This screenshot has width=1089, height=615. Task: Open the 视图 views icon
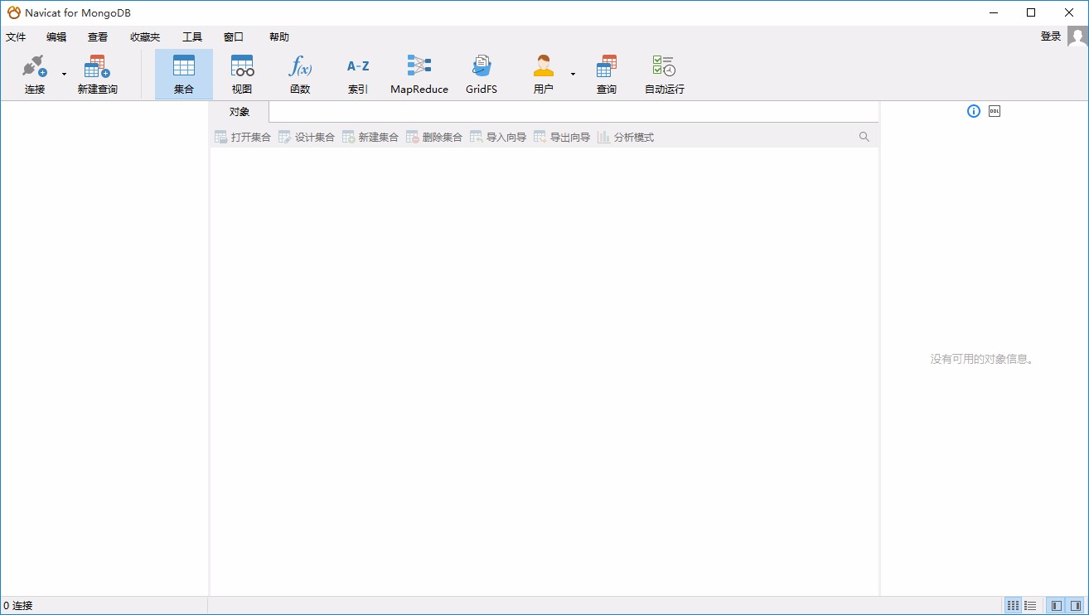tap(242, 75)
